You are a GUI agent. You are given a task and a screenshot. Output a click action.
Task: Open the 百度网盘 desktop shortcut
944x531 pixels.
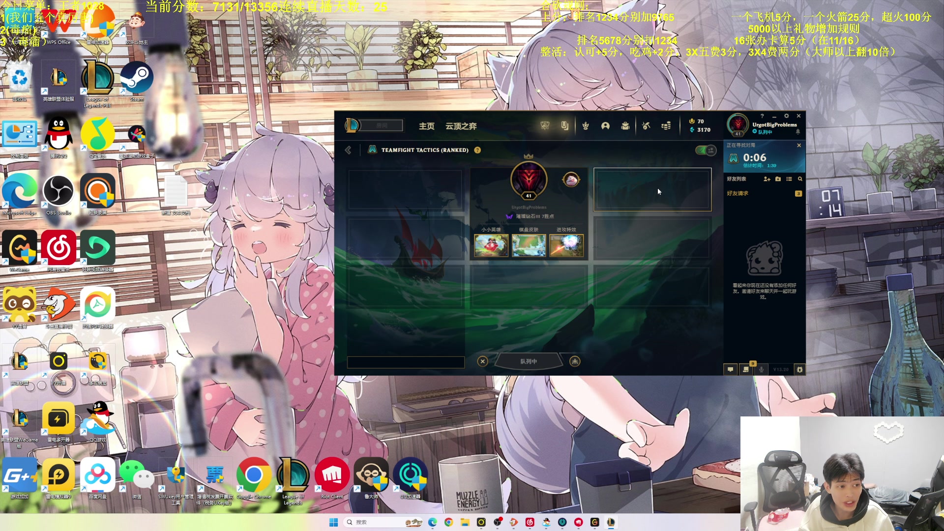(97, 479)
